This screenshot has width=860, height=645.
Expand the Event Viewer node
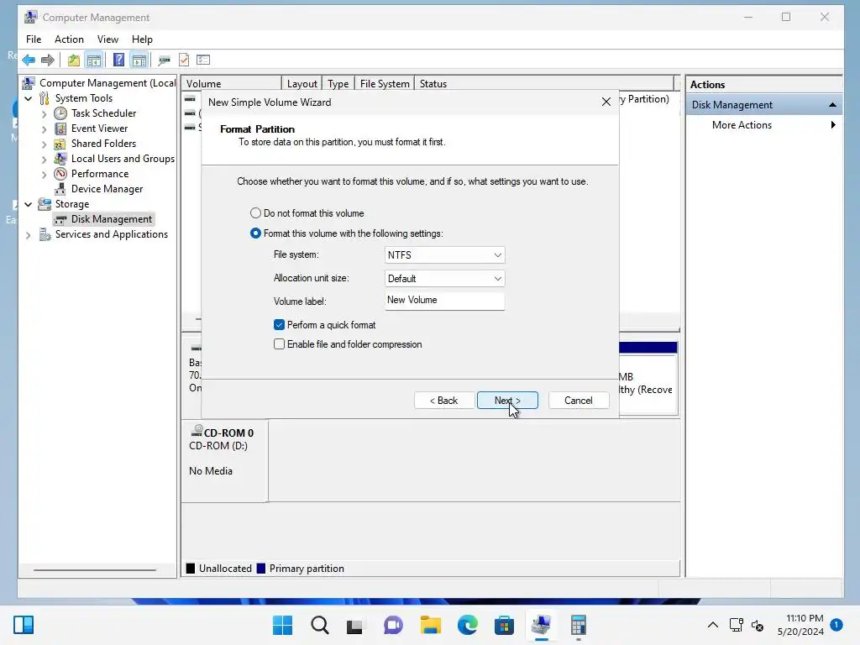point(44,128)
